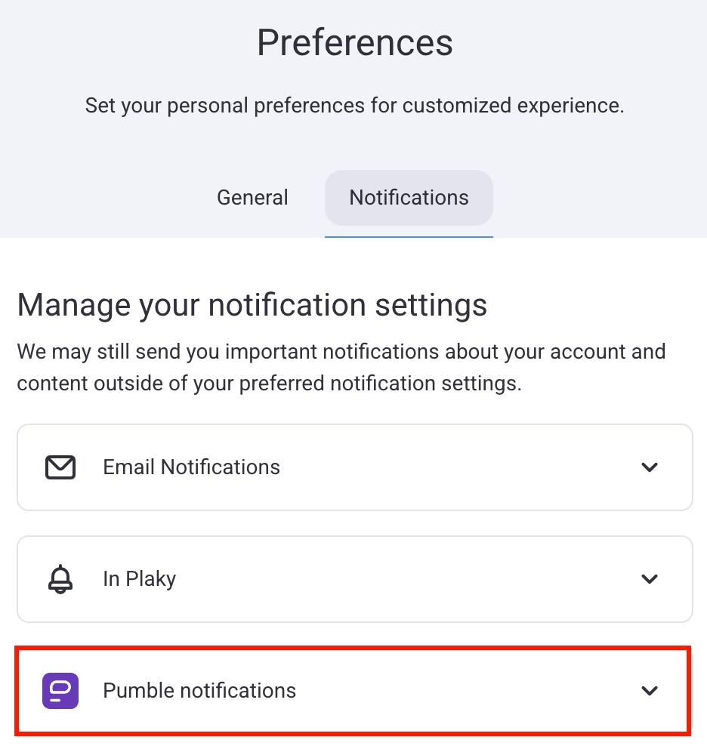The width and height of the screenshot is (707, 749).
Task: Click empty space inside Pumble notifications card
Action: (468, 691)
